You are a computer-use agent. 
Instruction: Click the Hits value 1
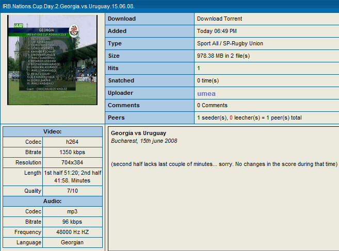click(x=199, y=68)
